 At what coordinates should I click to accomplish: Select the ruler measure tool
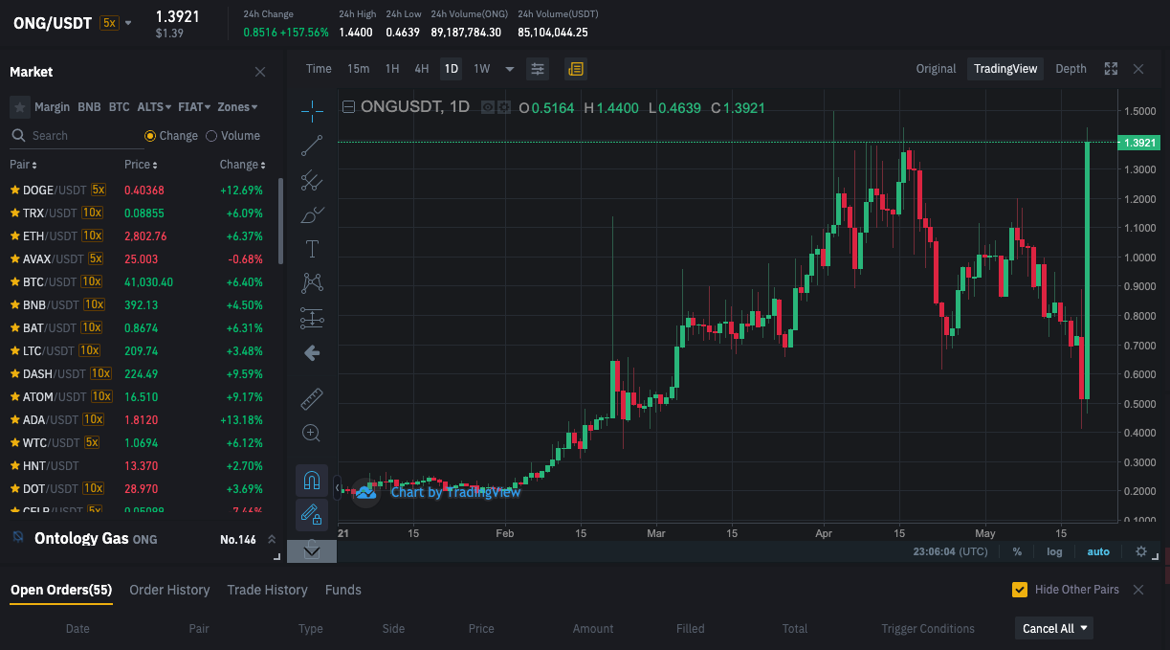point(312,398)
